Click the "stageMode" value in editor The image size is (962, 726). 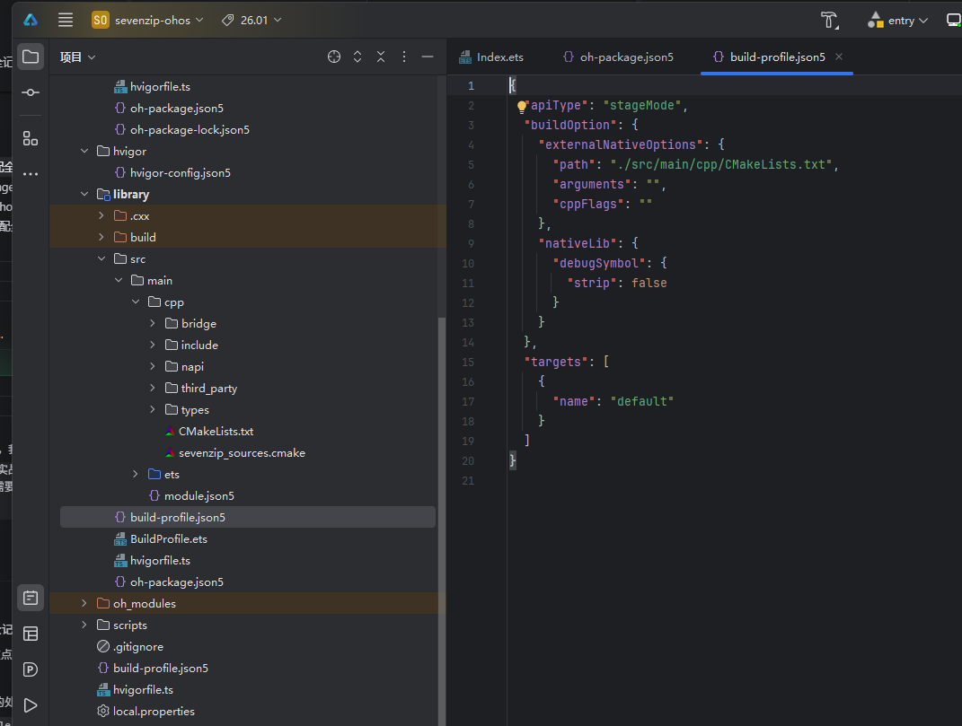(x=642, y=106)
